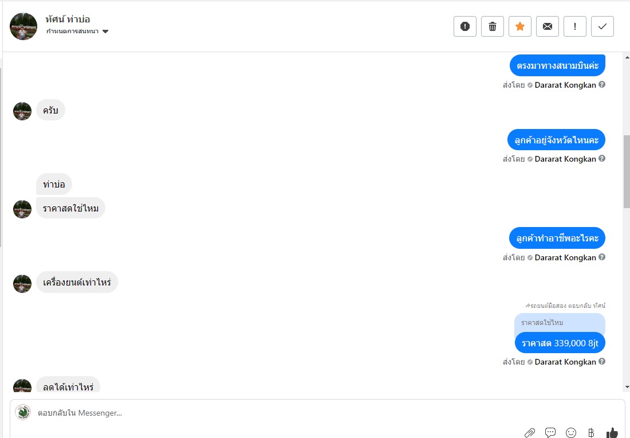Click the page avatar beside reply box

click(x=23, y=412)
